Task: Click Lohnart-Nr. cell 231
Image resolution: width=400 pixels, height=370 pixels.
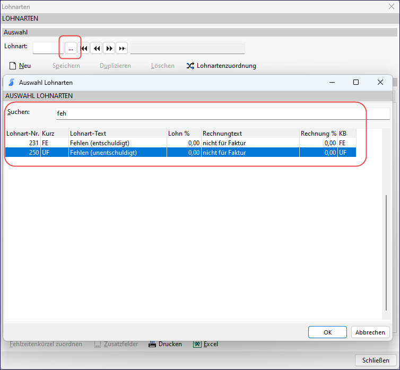Action: point(23,143)
